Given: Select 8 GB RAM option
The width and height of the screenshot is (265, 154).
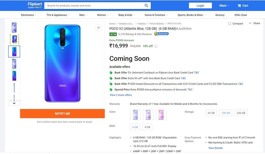Looking at the screenshot, I should coord(147,127).
